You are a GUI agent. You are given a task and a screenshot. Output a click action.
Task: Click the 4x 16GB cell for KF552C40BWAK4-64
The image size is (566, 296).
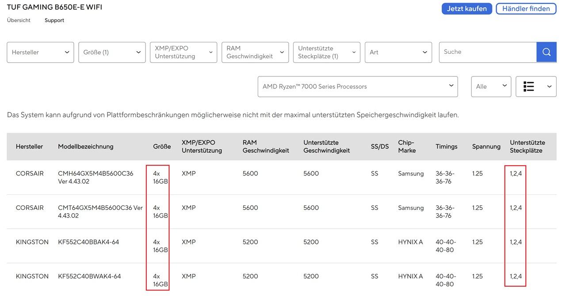click(161, 280)
